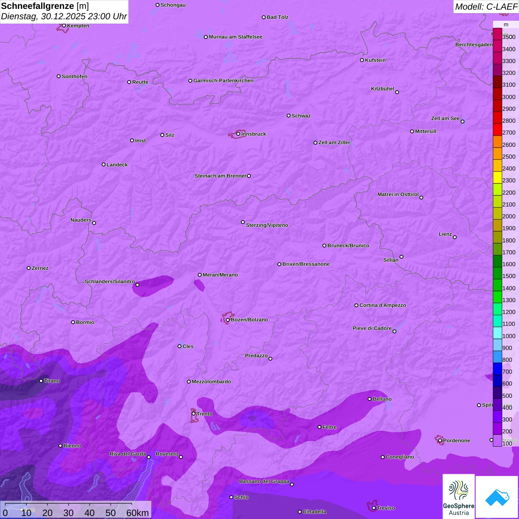Click the Zernez label
The height and width of the screenshot is (519, 519).
click(40, 268)
